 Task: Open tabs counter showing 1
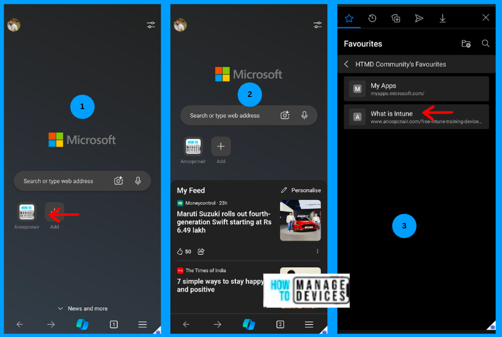tap(113, 324)
